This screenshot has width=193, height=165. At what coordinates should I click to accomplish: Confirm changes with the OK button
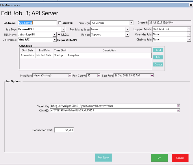(x=159, y=158)
